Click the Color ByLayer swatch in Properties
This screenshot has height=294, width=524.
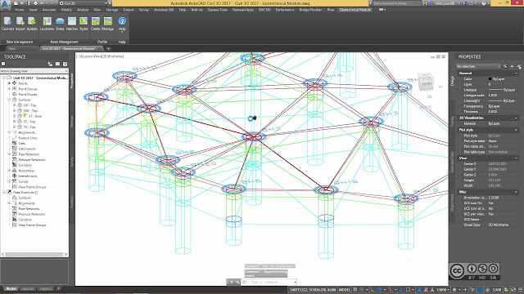pos(490,79)
